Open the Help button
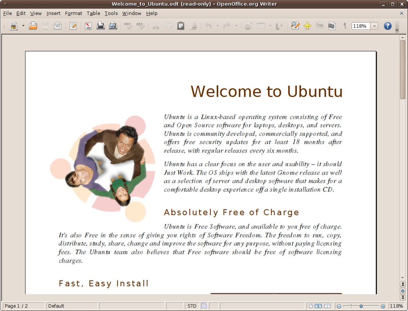Image resolution: width=408 pixels, height=311 pixels. click(x=387, y=26)
